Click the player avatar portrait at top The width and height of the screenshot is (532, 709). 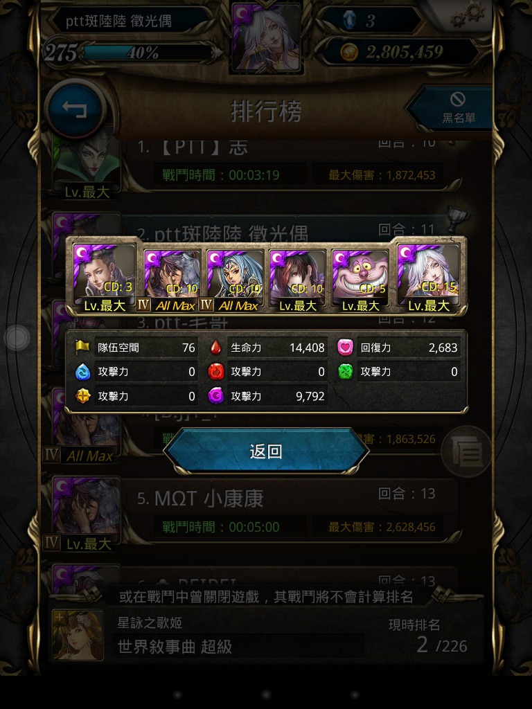(266, 37)
